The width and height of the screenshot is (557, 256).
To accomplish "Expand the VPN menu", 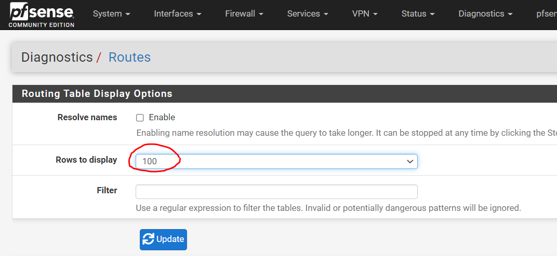I will click(365, 14).
